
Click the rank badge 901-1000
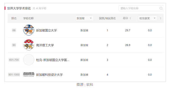[14, 75]
